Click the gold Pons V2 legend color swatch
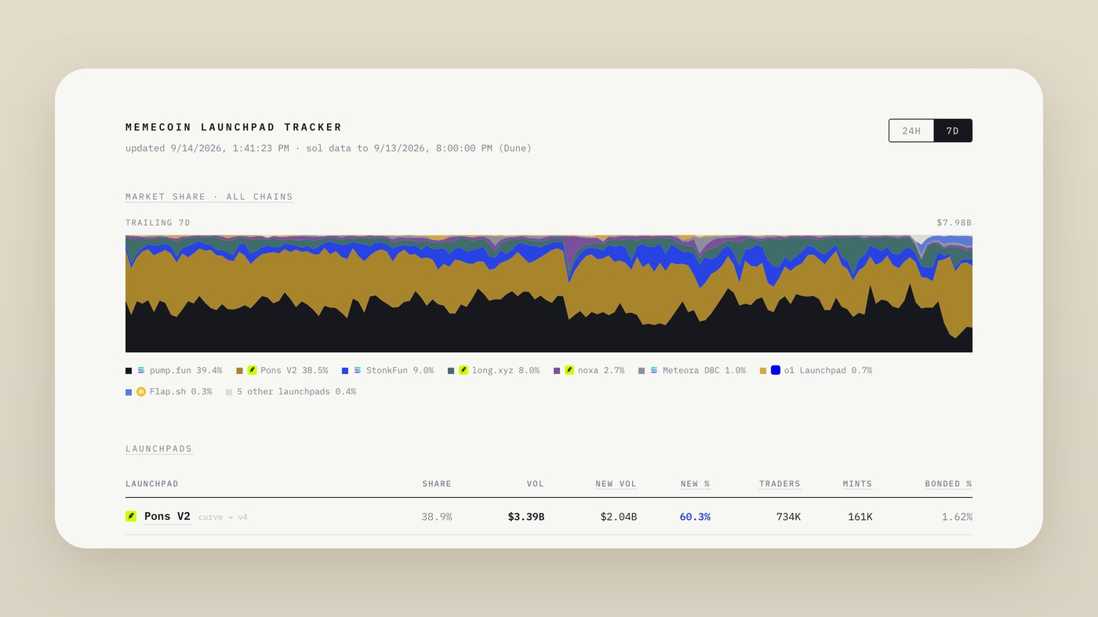Image resolution: width=1098 pixels, height=617 pixels. tap(239, 371)
